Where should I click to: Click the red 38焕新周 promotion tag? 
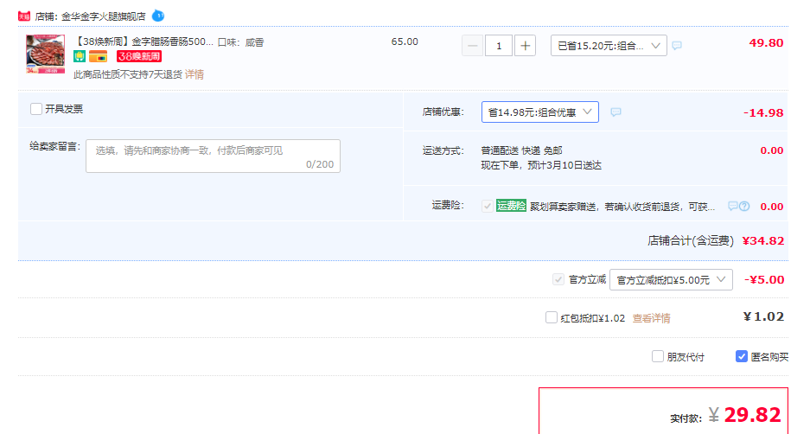point(139,56)
